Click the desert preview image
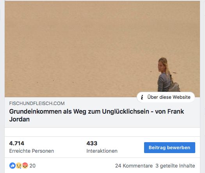This screenshot has height=173, width=205. 102,49
